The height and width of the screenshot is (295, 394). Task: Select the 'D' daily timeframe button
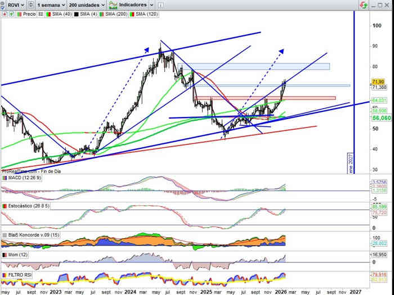[30, 4]
